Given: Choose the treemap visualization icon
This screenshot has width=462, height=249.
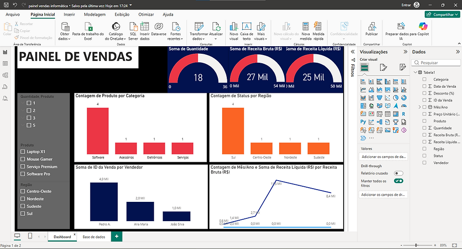Looking at the screenshot, I should [x=363, y=106].
